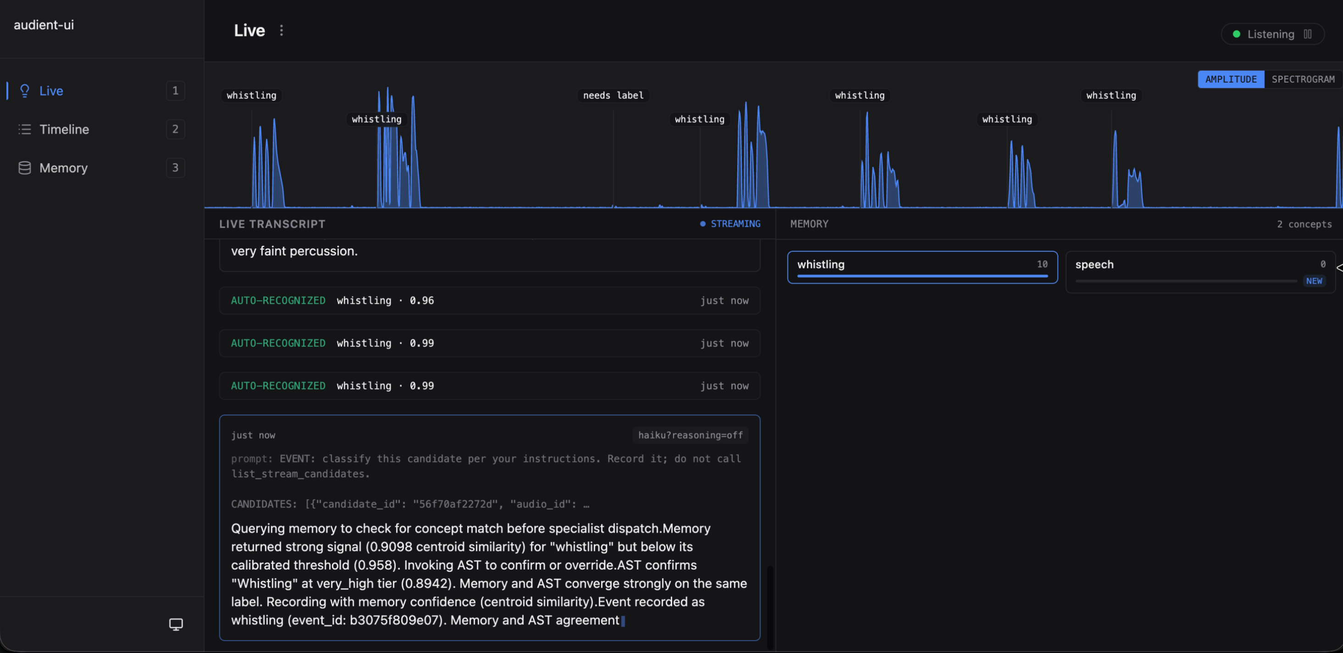This screenshot has height=653, width=1343.
Task: Open the three-dot menu next to Live
Action: [x=282, y=30]
